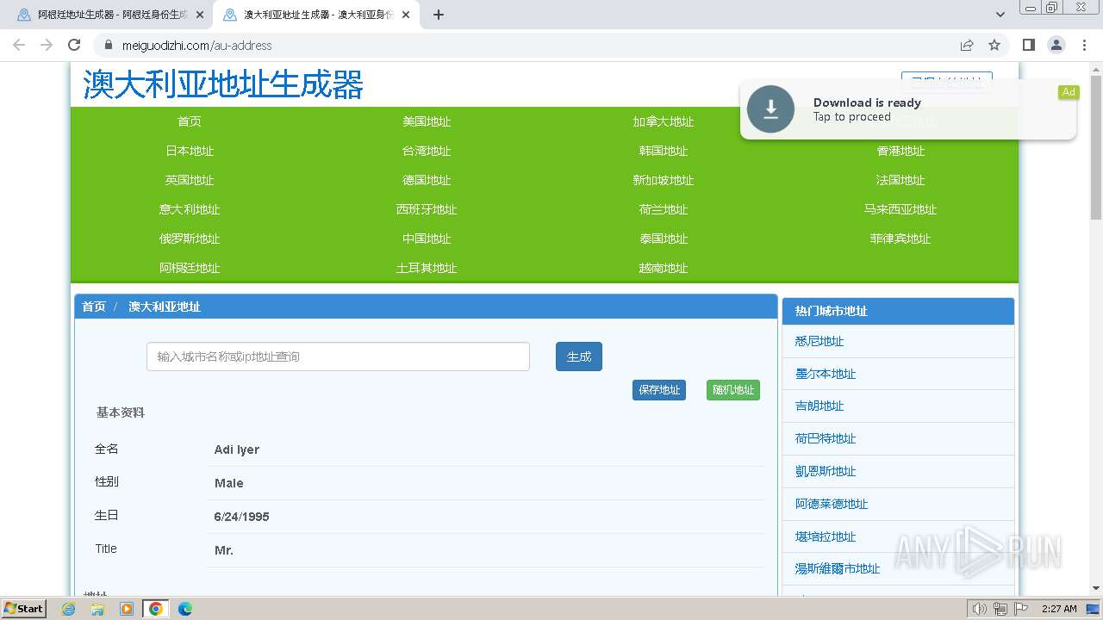This screenshot has width=1103, height=620.
Task: Click the 2:27 AM system clock
Action: pos(1059,609)
